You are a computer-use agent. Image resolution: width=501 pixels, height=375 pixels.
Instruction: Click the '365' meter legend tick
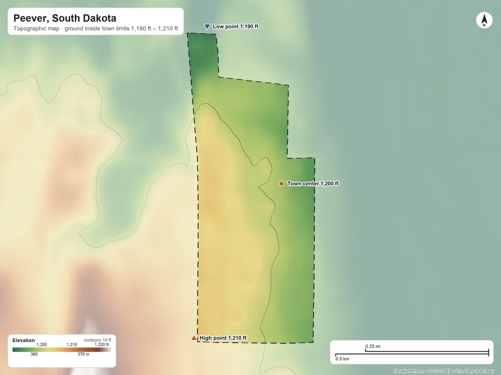34,354
